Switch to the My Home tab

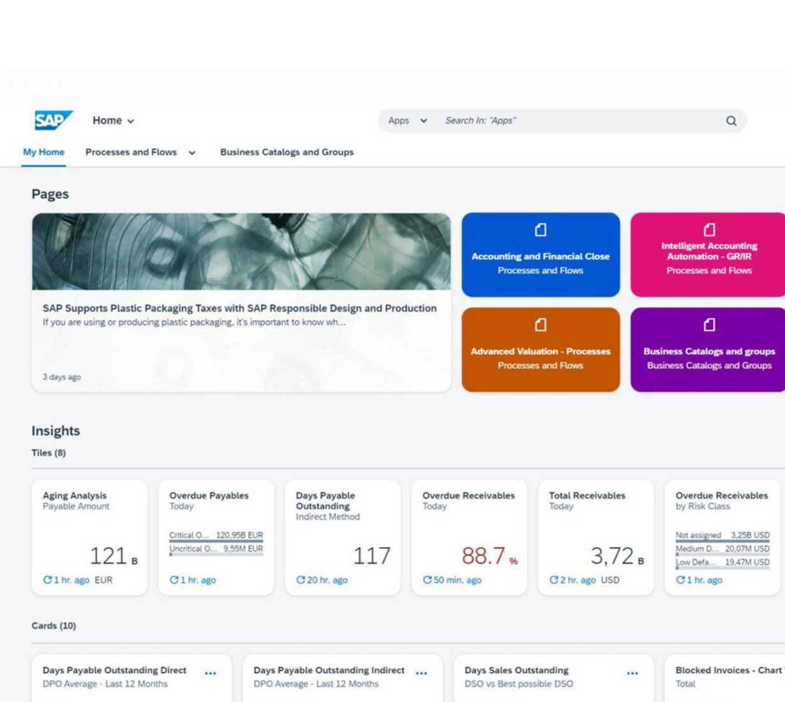(x=43, y=152)
